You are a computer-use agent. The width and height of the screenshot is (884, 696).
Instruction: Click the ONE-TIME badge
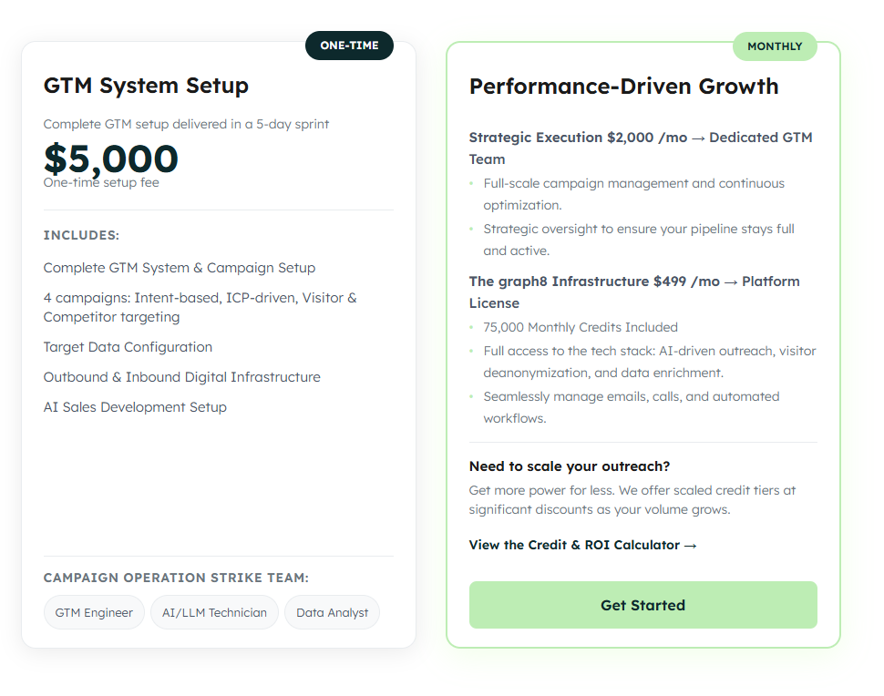(349, 46)
